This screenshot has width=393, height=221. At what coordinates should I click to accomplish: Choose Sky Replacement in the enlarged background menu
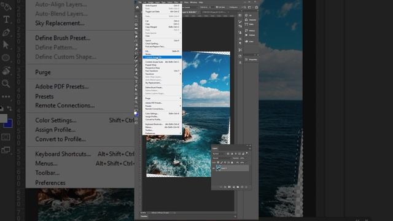coord(60,23)
